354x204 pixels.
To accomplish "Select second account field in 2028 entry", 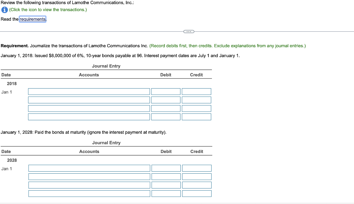I will 89,176.
